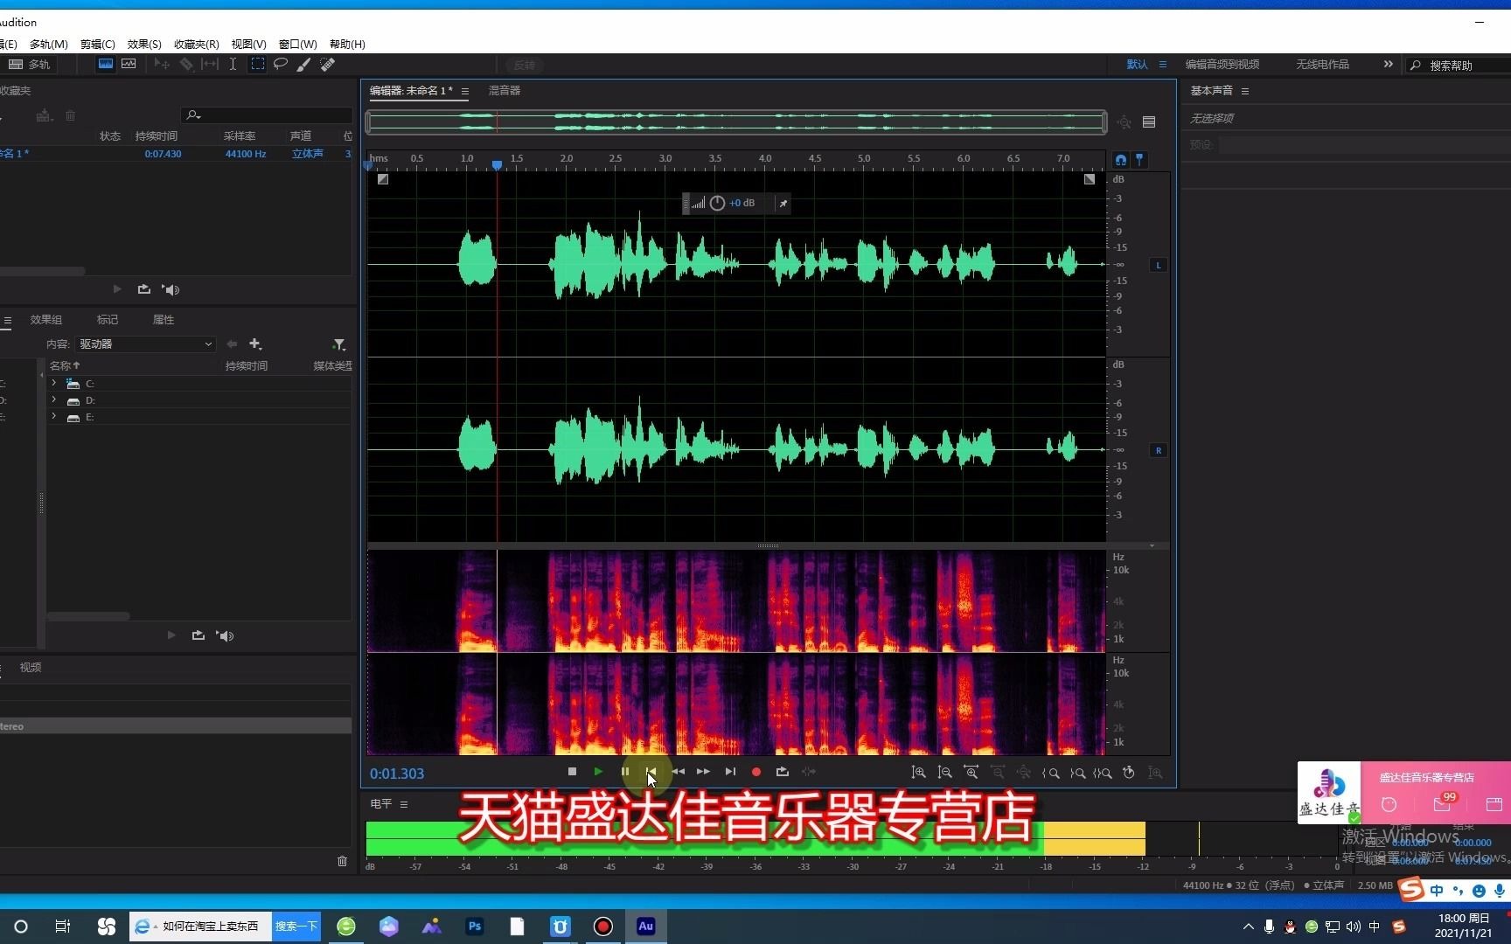Open the 属性 tab

click(x=164, y=320)
